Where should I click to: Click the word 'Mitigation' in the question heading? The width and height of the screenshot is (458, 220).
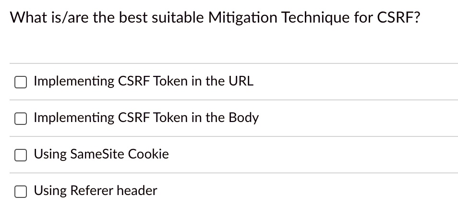point(243,18)
